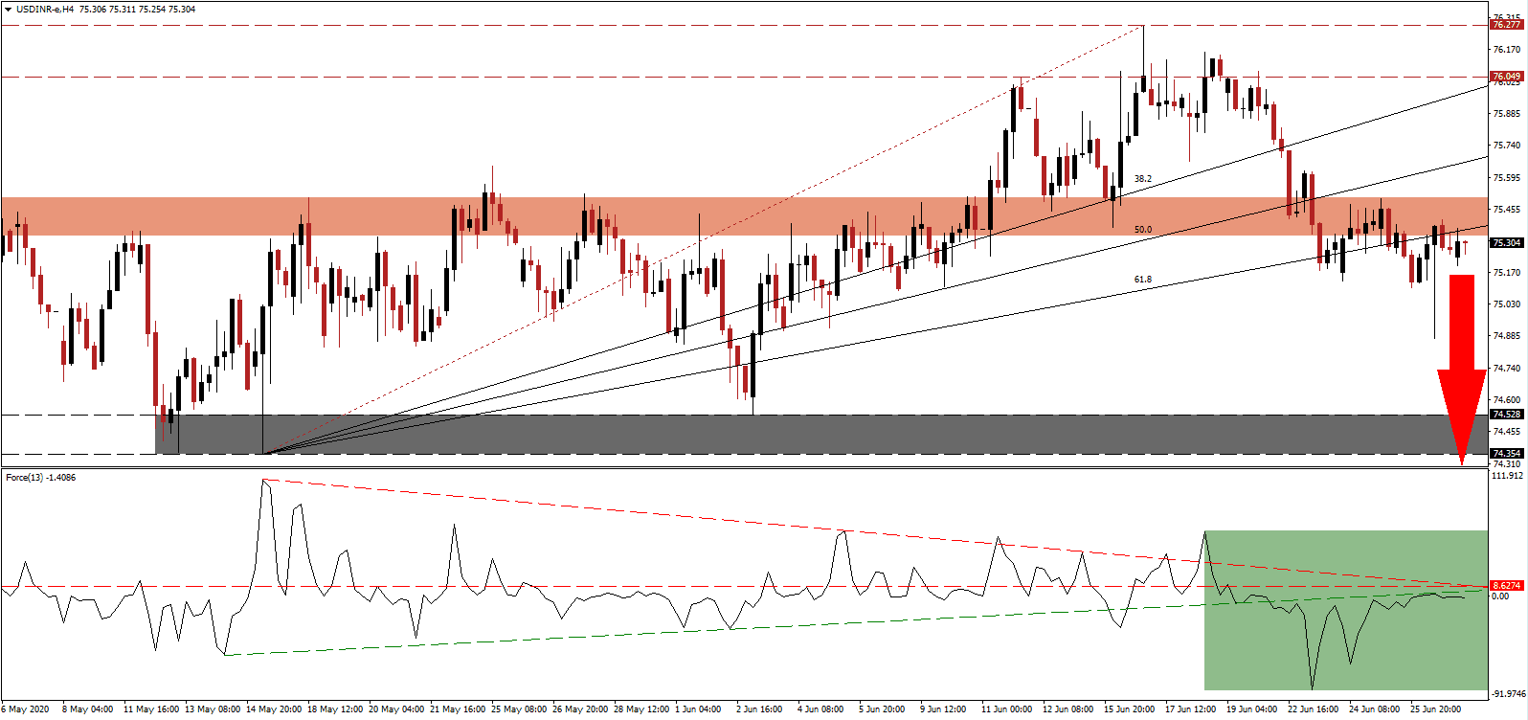Select the 76.277 red price label
The image size is (1528, 720).
tap(1506, 25)
